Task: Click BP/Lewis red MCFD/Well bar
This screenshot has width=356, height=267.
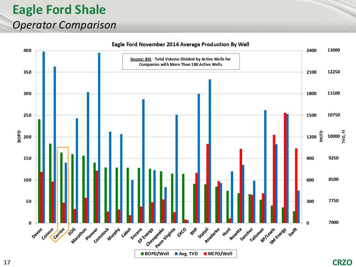Action: [274, 179]
